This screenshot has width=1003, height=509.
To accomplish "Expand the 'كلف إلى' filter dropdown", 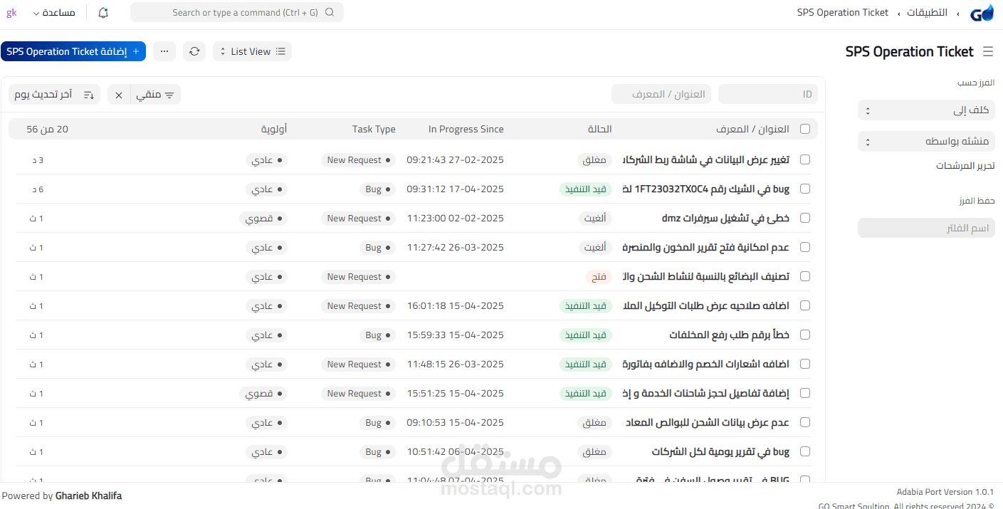I will coord(926,110).
